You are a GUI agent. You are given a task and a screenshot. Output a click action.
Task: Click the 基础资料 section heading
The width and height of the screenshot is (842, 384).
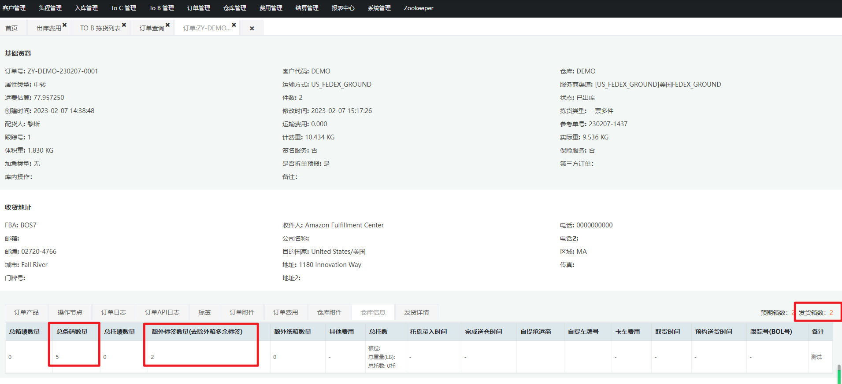pos(18,54)
